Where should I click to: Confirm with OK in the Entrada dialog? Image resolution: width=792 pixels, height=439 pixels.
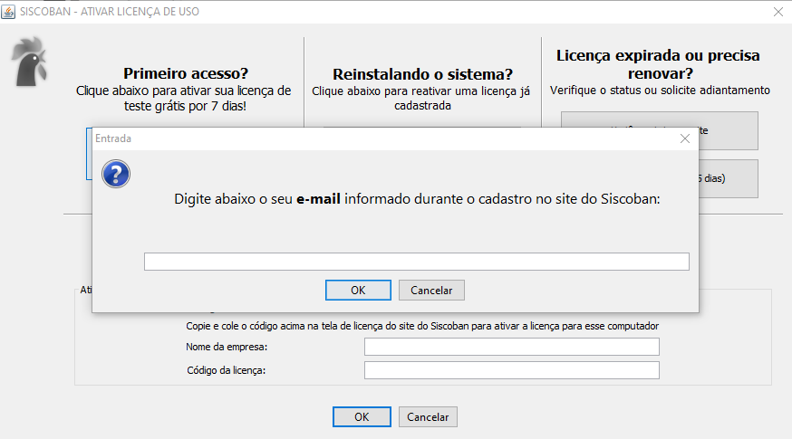358,290
